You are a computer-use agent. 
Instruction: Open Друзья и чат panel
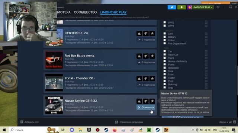[x=228, y=122]
